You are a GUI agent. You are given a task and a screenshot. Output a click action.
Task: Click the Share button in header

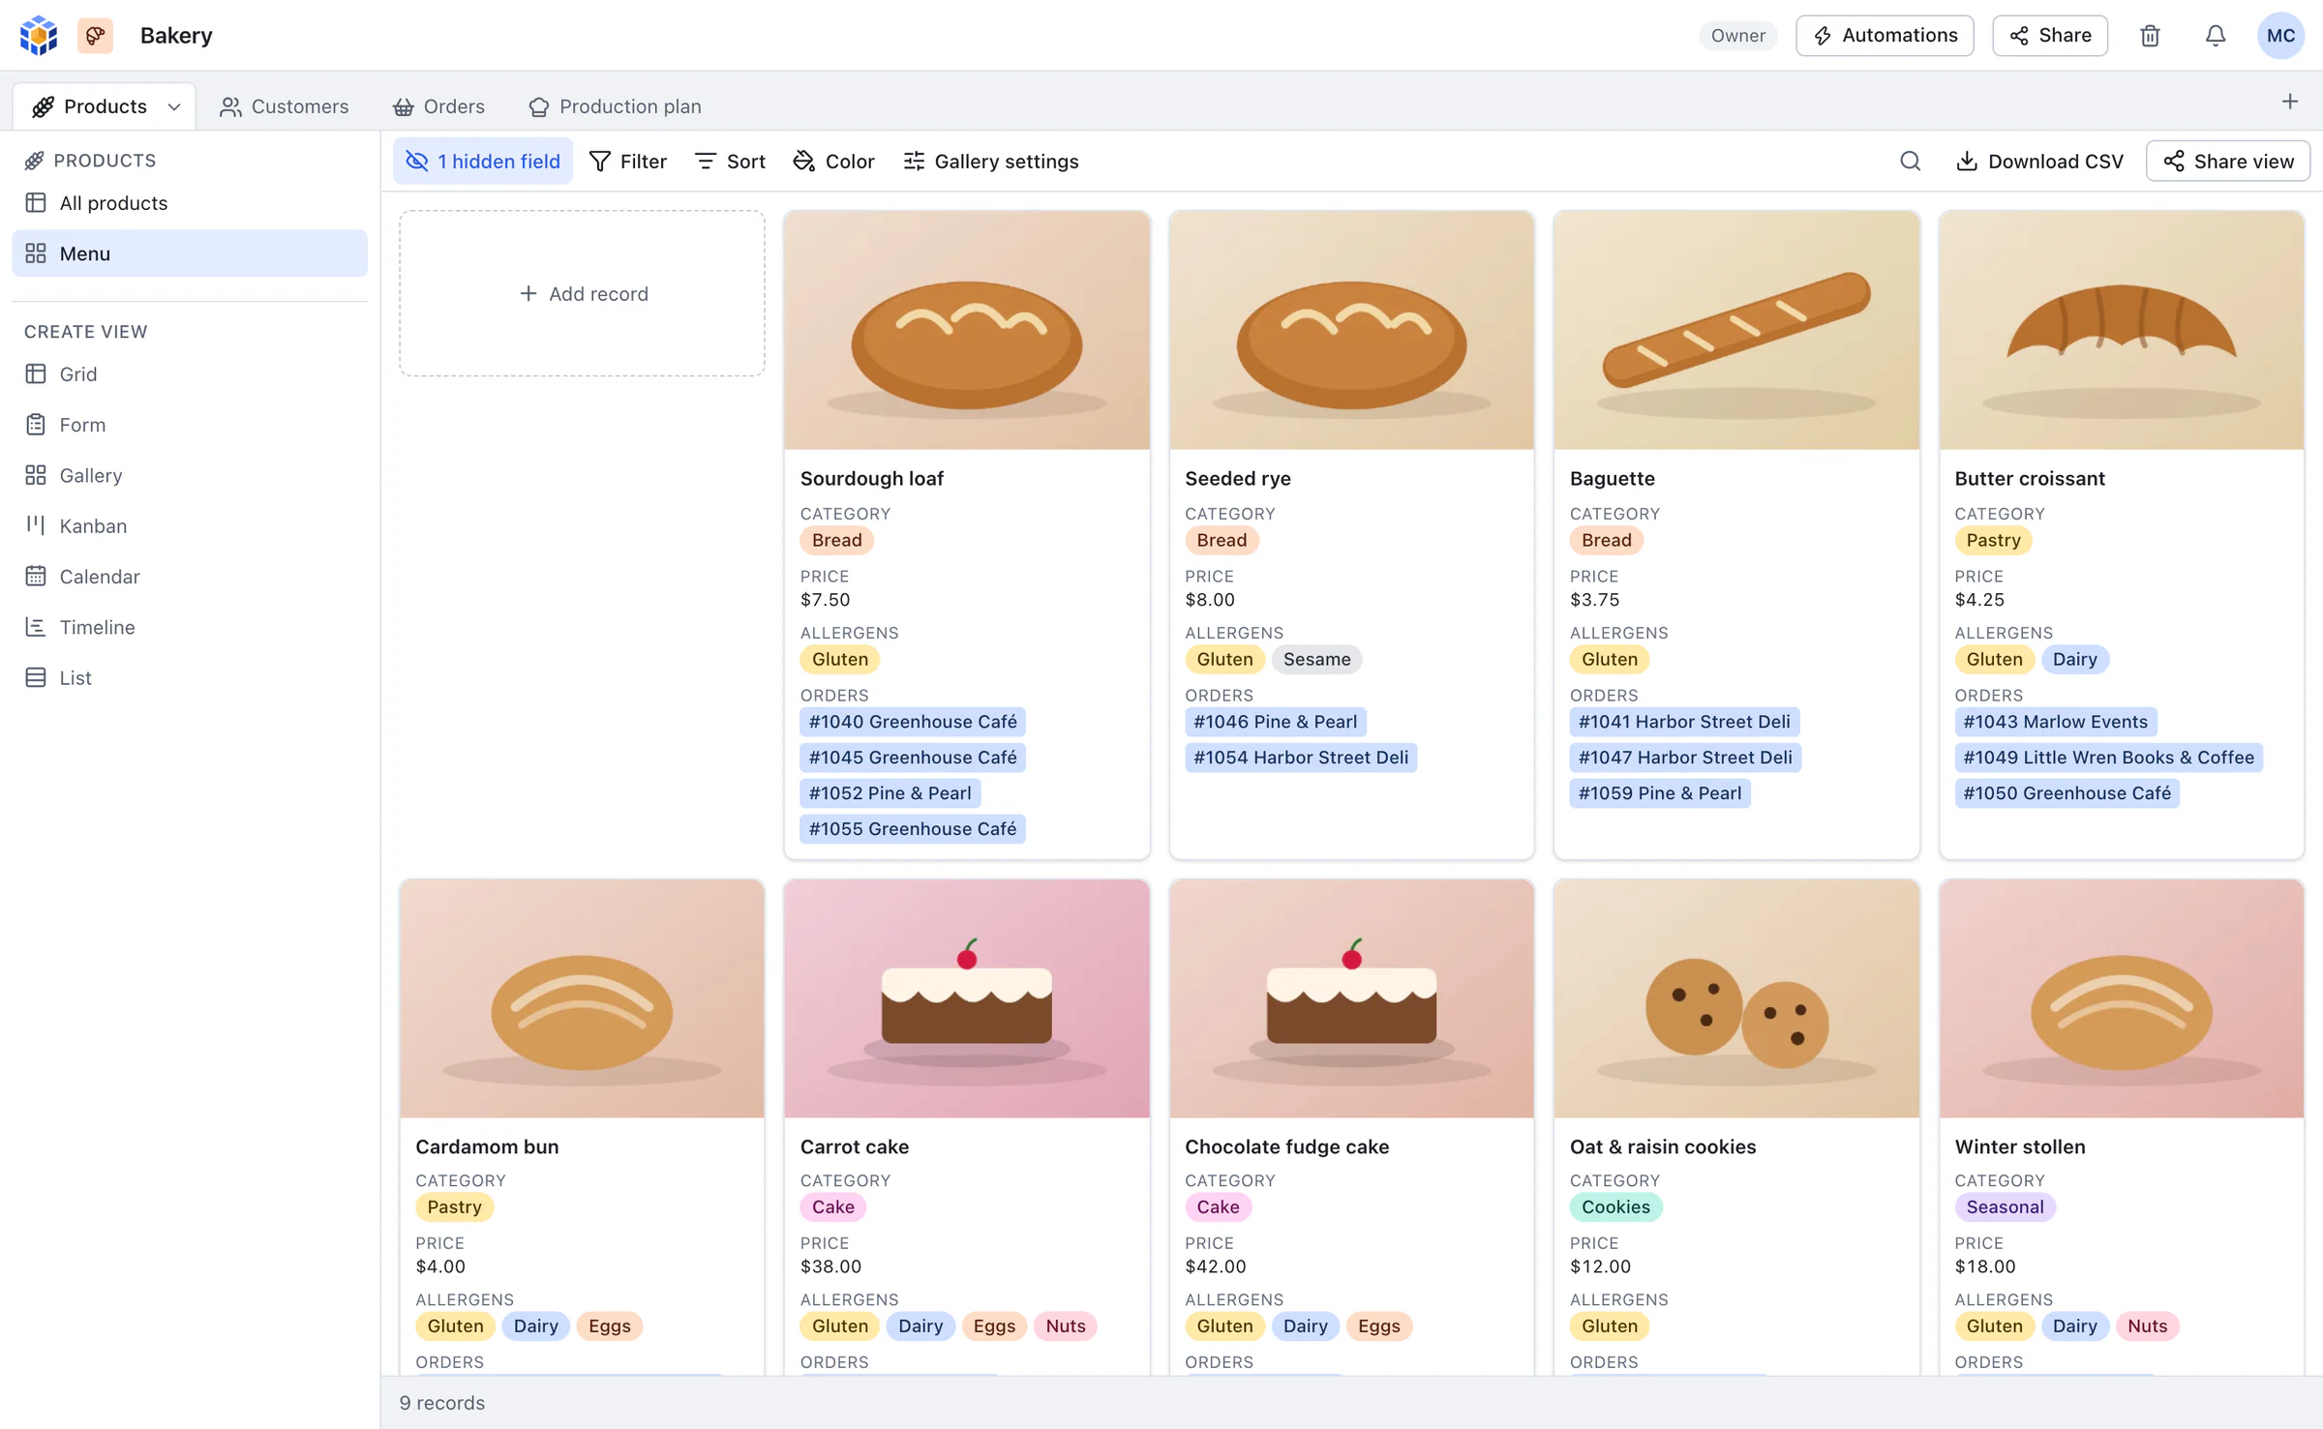pos(2050,36)
